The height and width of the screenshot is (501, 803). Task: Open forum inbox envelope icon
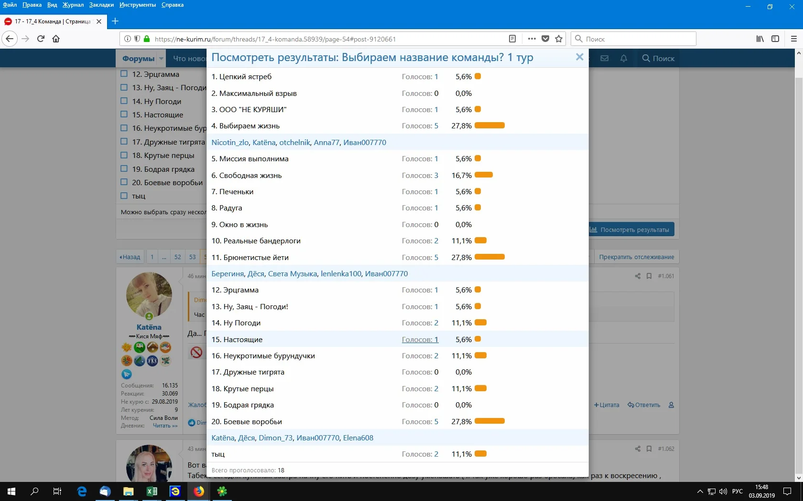point(604,58)
